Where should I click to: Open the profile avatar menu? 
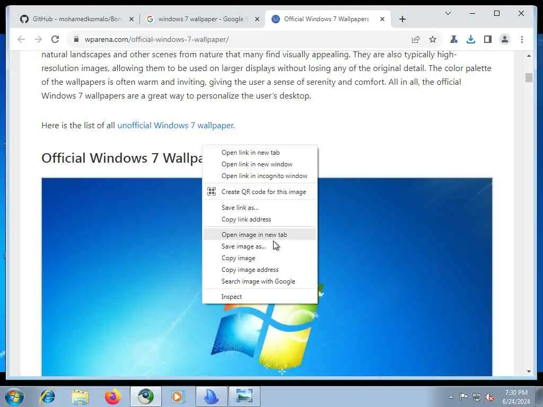pos(505,39)
